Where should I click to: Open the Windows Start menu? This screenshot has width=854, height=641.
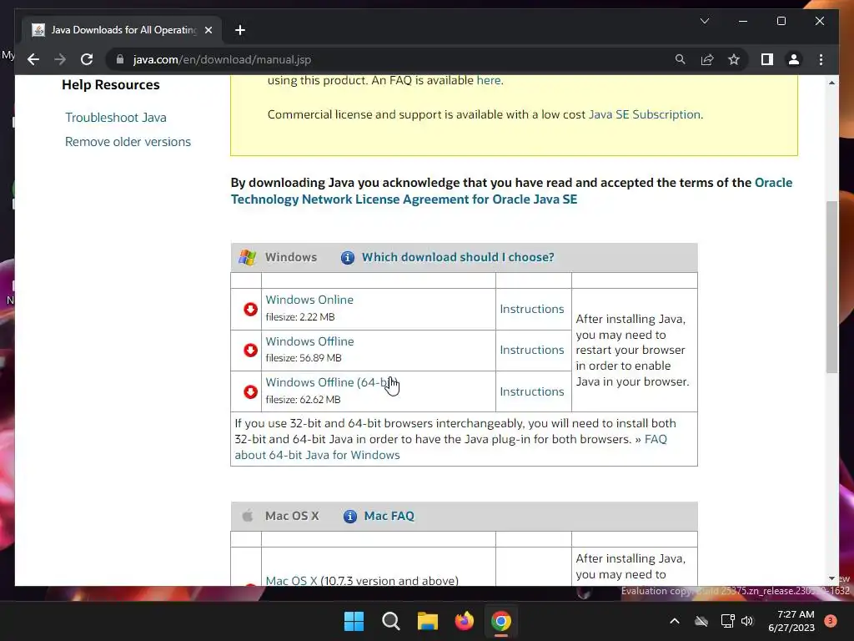click(354, 621)
